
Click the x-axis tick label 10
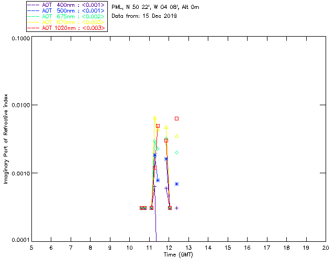click(x=129, y=248)
